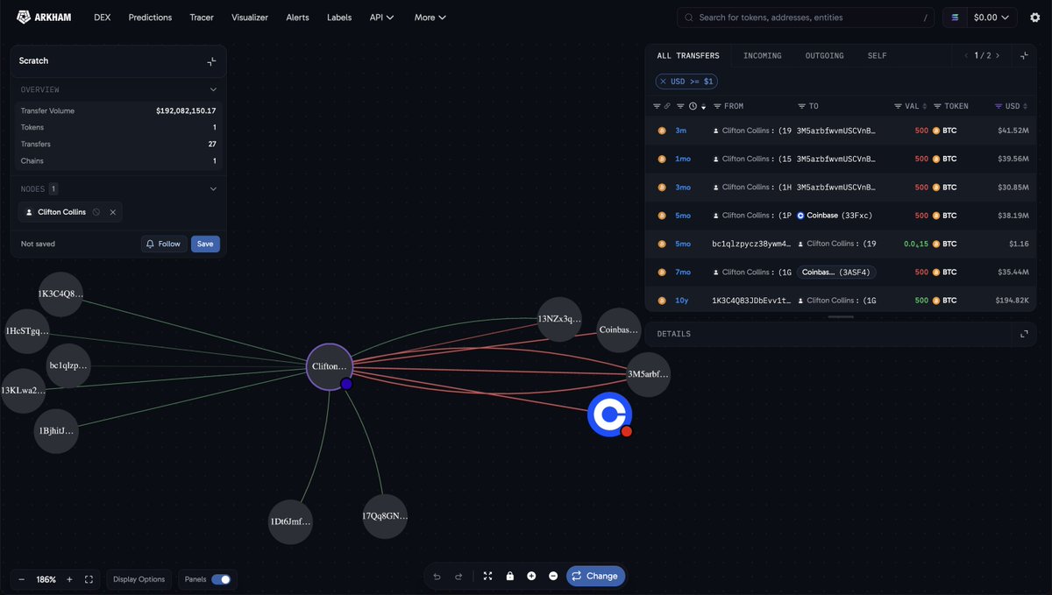1052x595 pixels.
Task: Click the hide icon on Clifton Collins chip
Action: click(x=96, y=212)
